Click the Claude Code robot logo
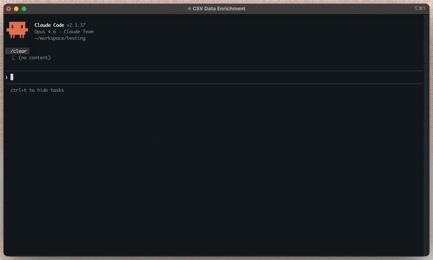433x260 pixels. 17,30
